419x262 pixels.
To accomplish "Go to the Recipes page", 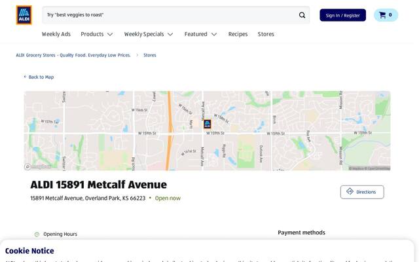I will 238,34.
